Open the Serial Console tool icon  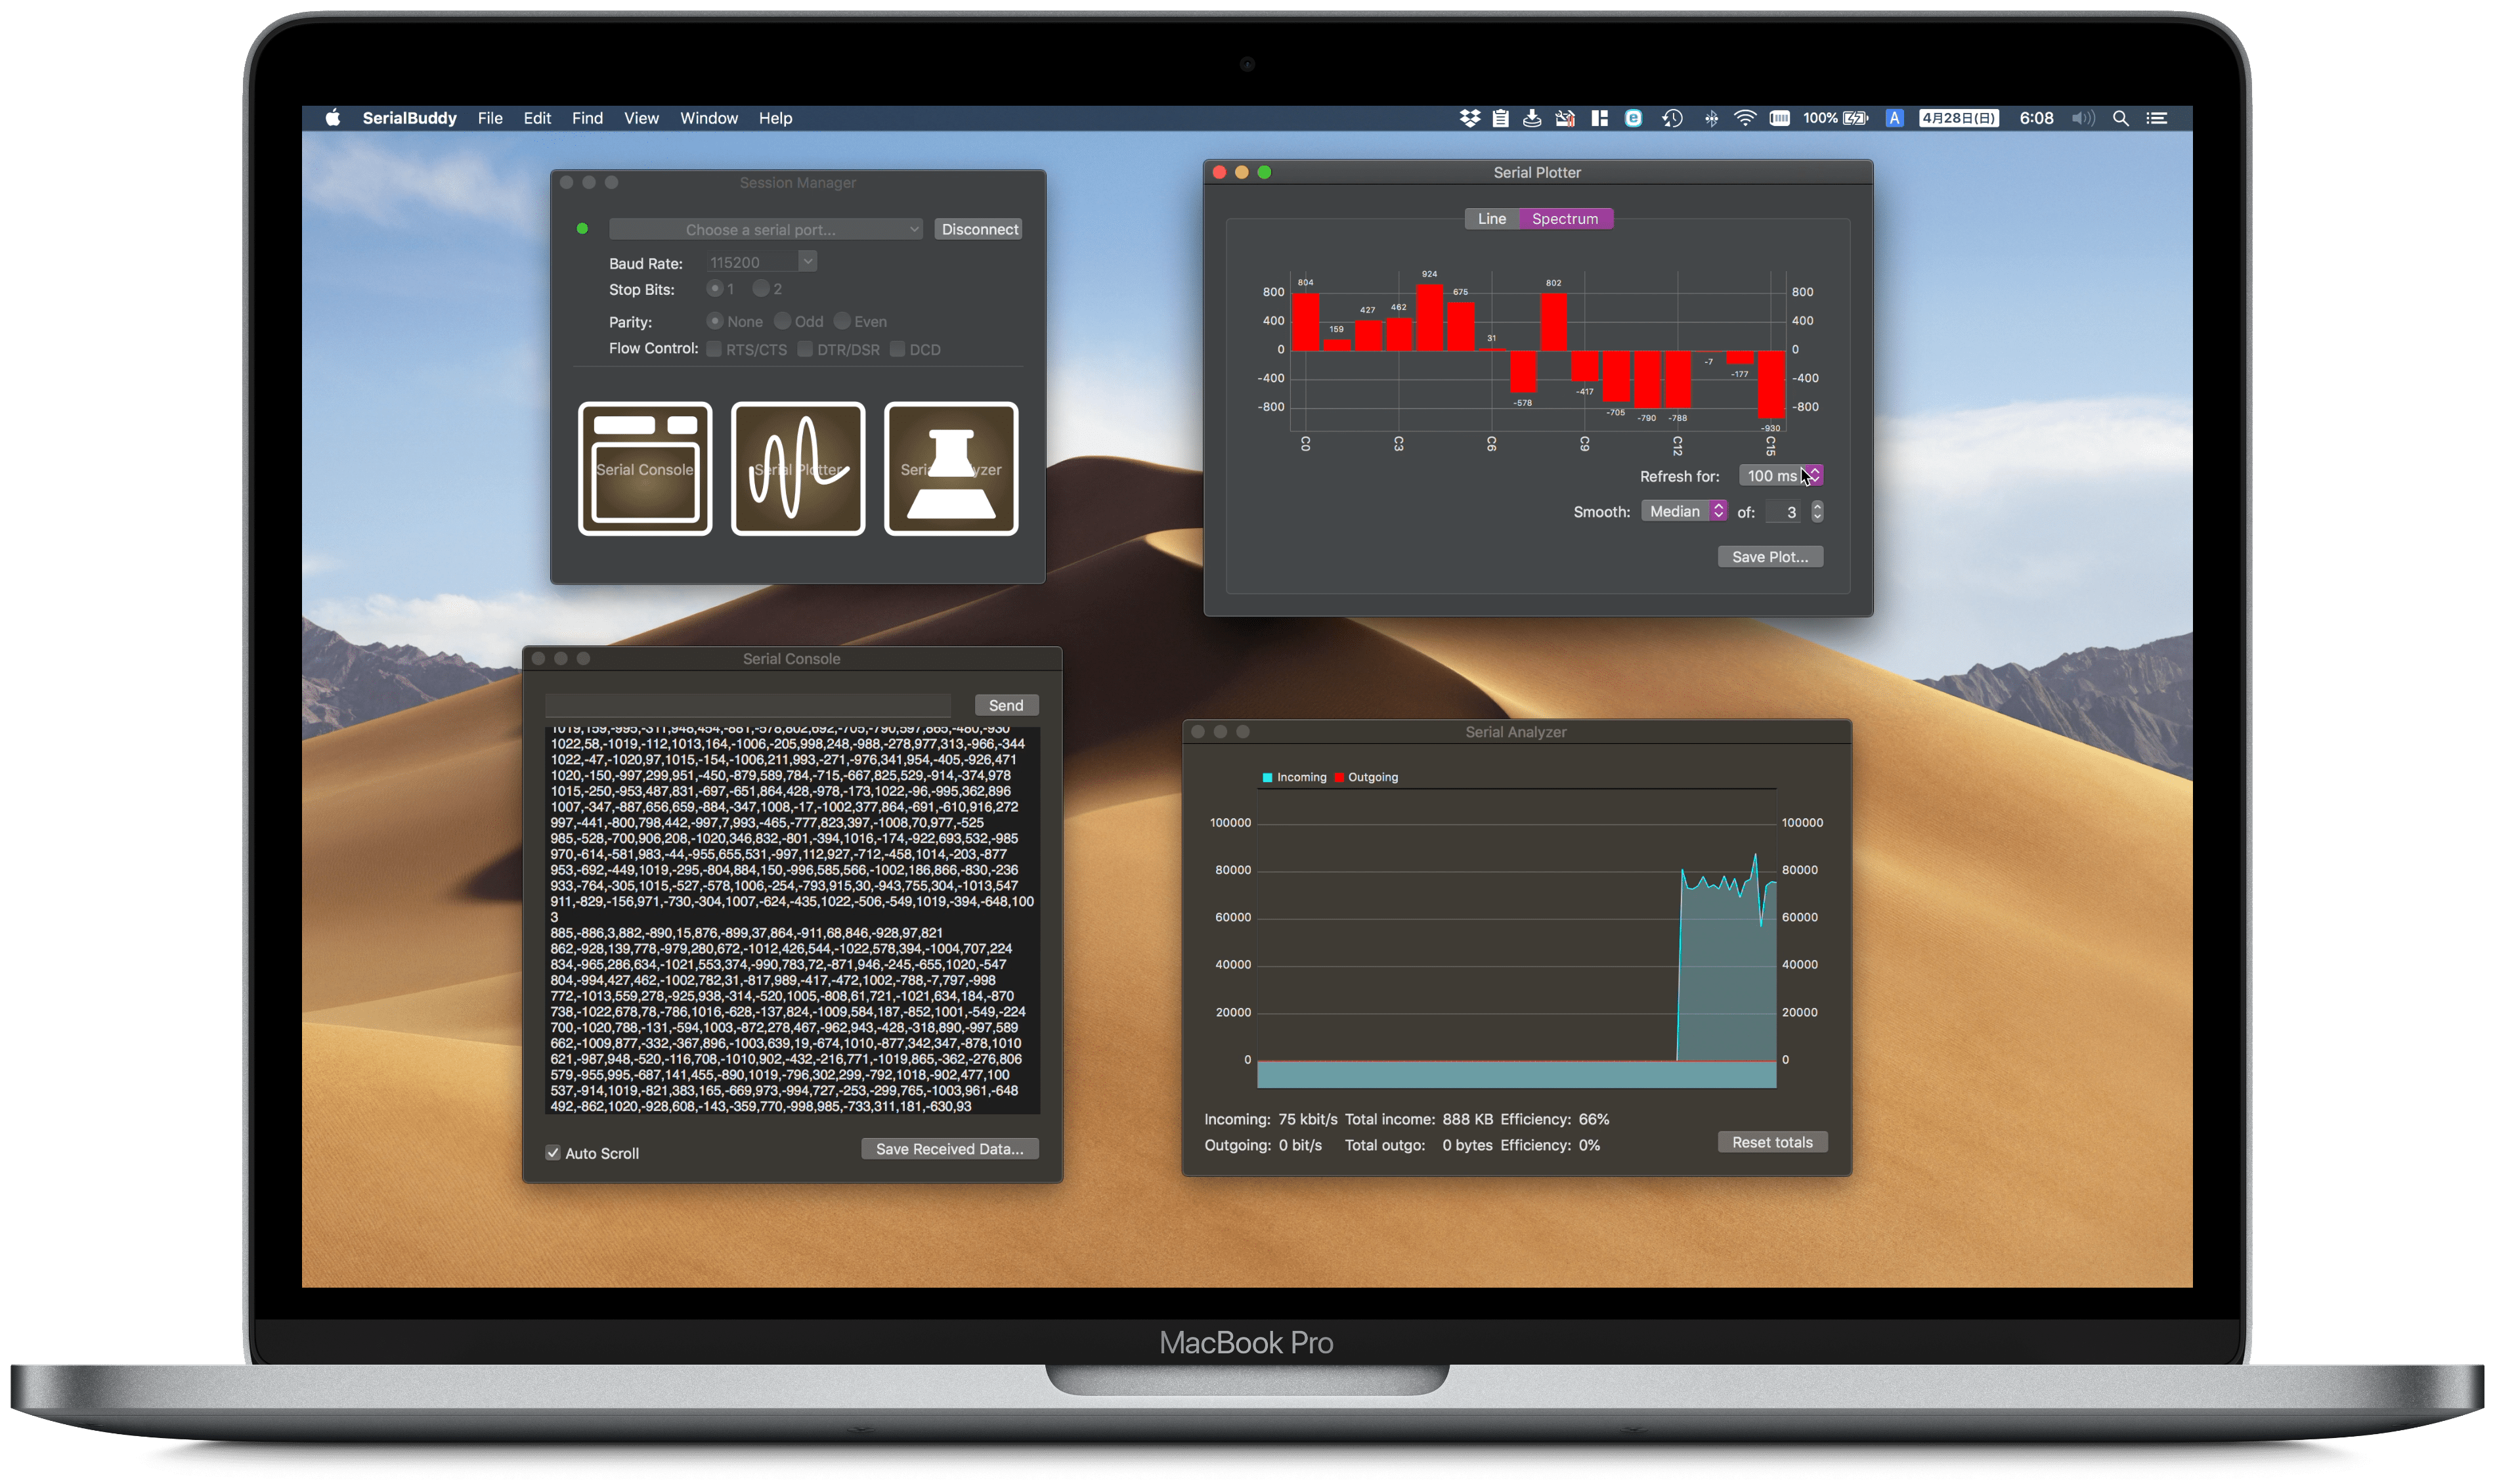point(645,468)
